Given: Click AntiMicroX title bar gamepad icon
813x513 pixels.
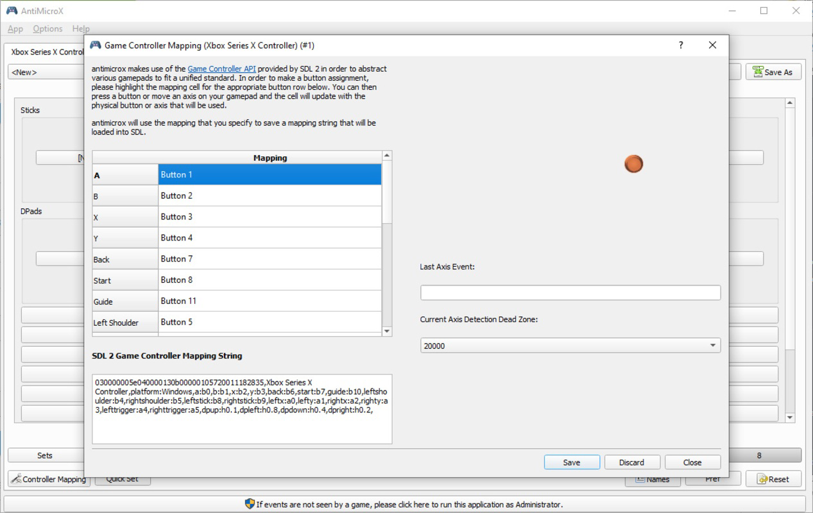Looking at the screenshot, I should coord(12,11).
